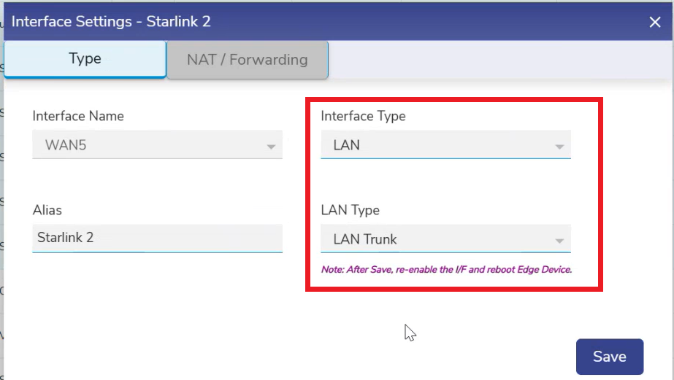Click the purple reboot Edge Device note

[446, 269]
